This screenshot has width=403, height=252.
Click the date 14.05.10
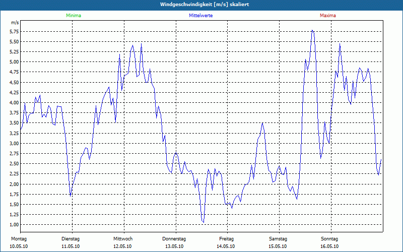point(226,246)
